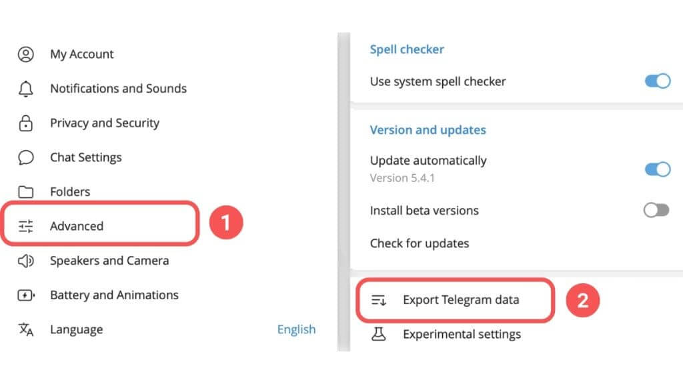Click the Advanced sliders icon
683x384 pixels.
click(x=26, y=226)
